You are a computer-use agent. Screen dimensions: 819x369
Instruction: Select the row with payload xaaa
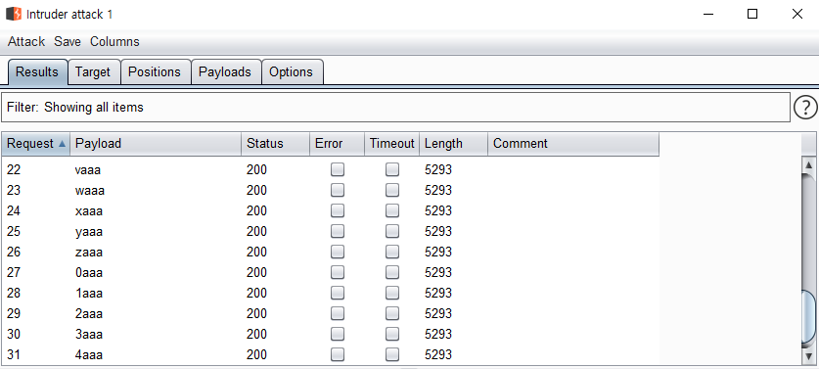331,211
